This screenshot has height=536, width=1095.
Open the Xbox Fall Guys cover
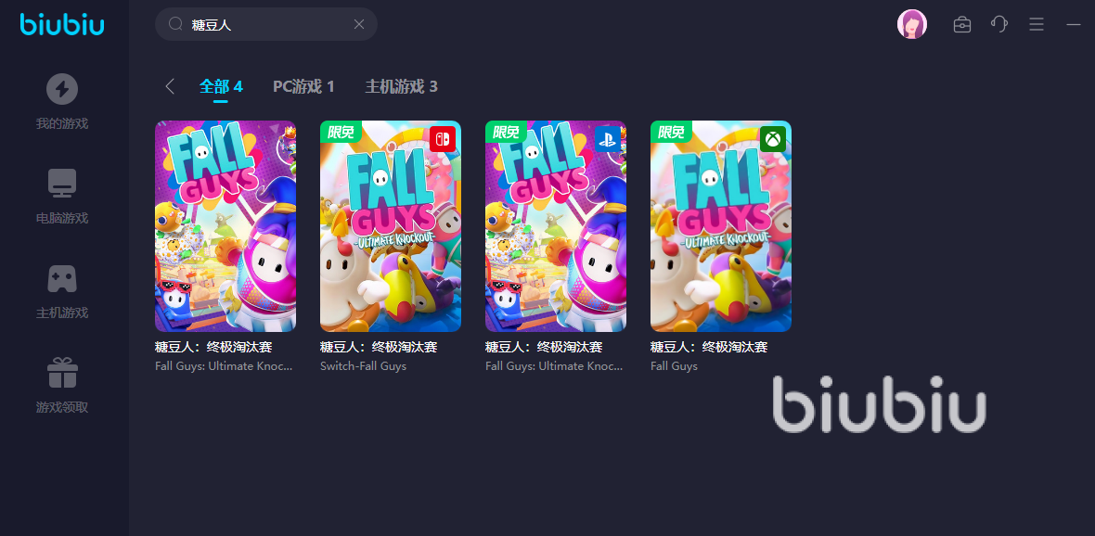[x=721, y=226]
